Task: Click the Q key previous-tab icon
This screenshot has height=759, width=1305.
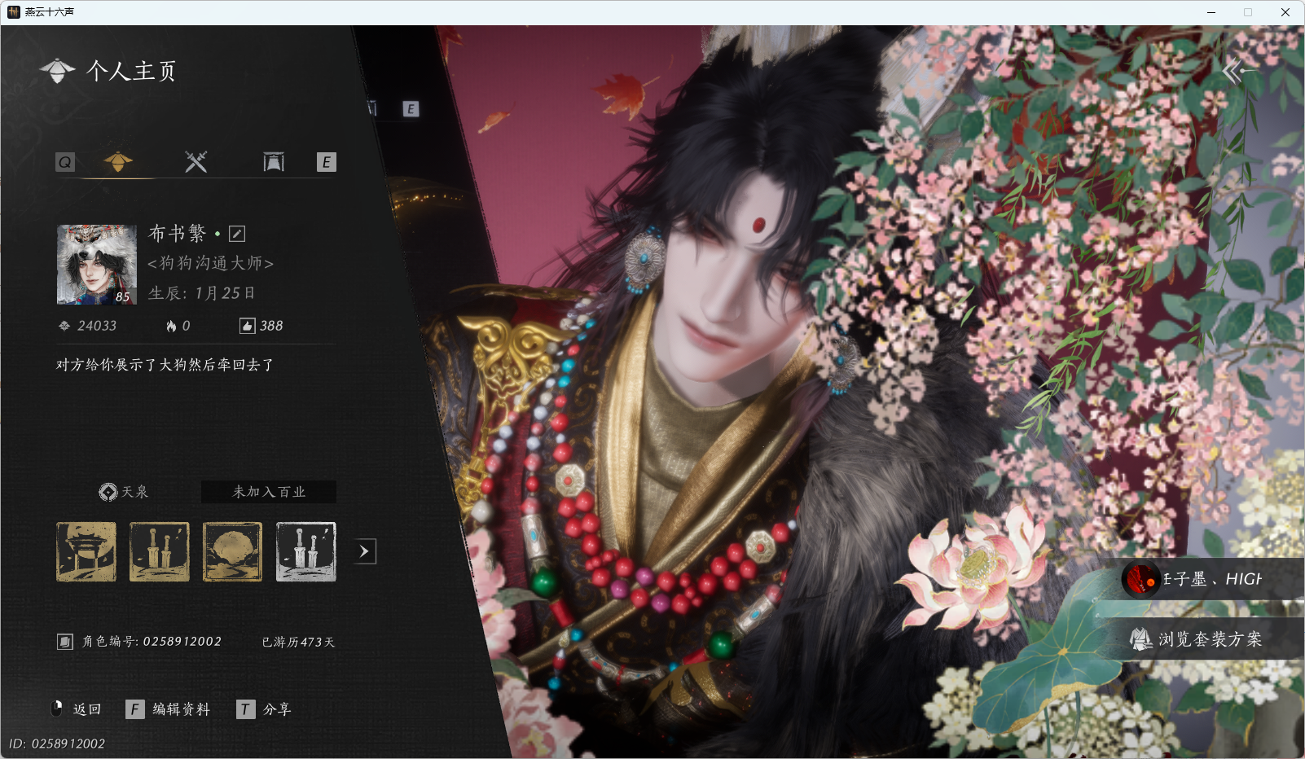Action: (65, 162)
